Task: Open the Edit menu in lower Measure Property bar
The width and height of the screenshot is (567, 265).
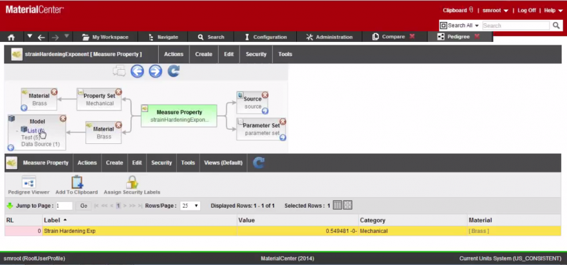Action: click(137, 163)
